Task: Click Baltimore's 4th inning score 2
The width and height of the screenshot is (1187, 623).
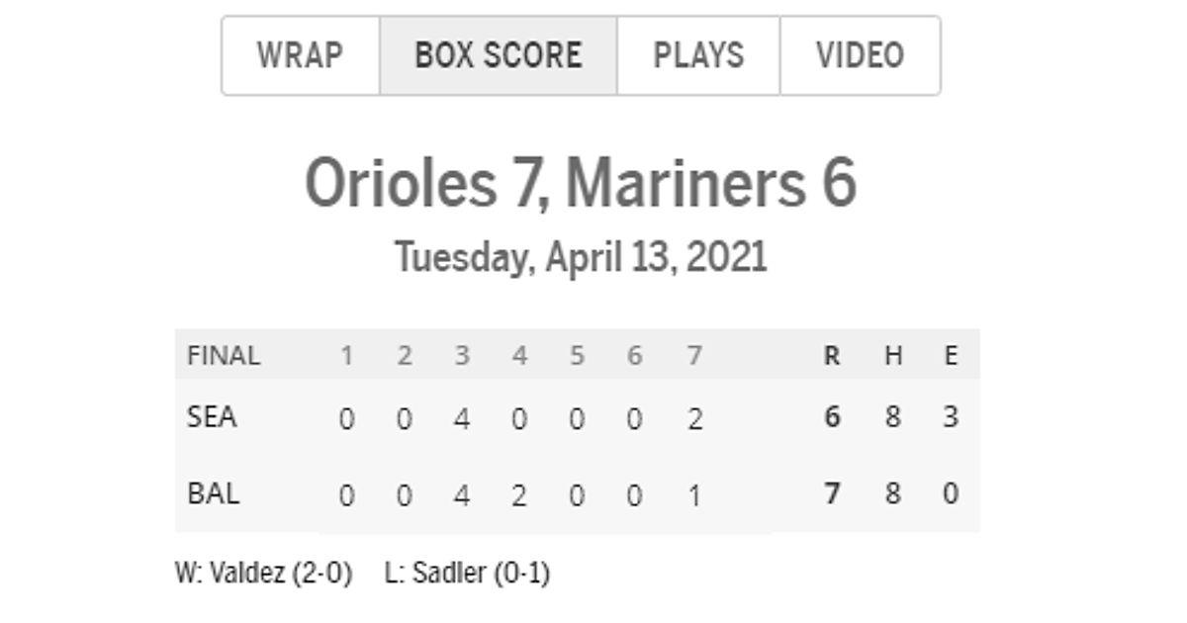Action: 519,493
